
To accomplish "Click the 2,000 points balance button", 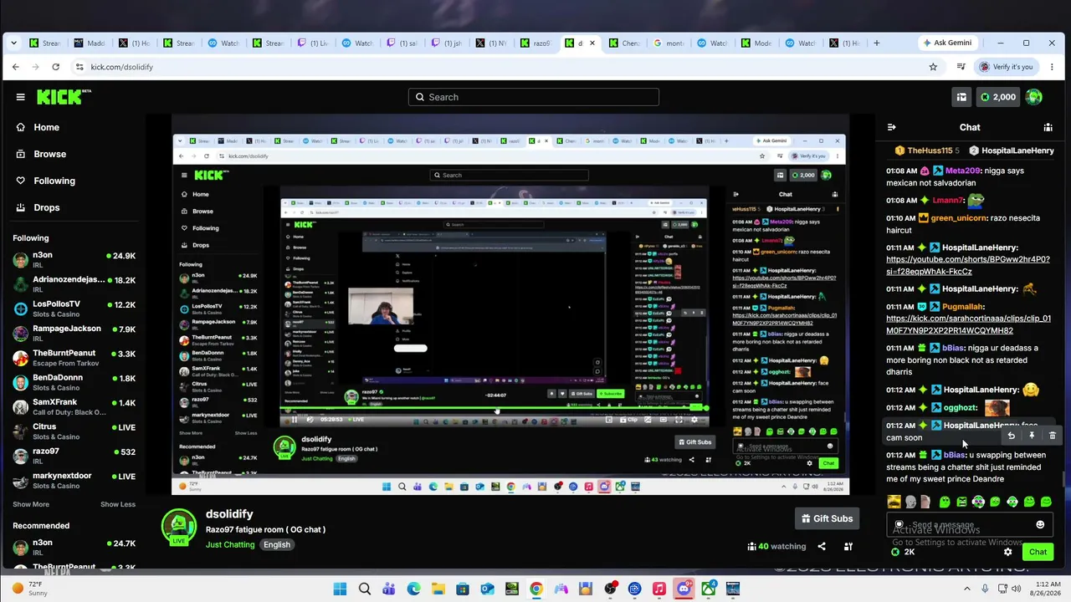I will coord(998,97).
